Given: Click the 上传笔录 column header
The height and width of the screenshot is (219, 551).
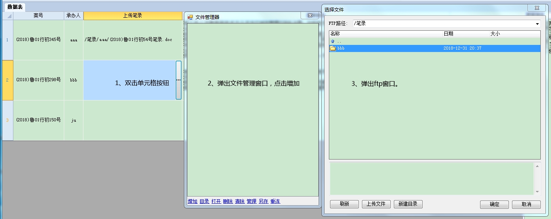Looking at the screenshot, I should coord(133,16).
